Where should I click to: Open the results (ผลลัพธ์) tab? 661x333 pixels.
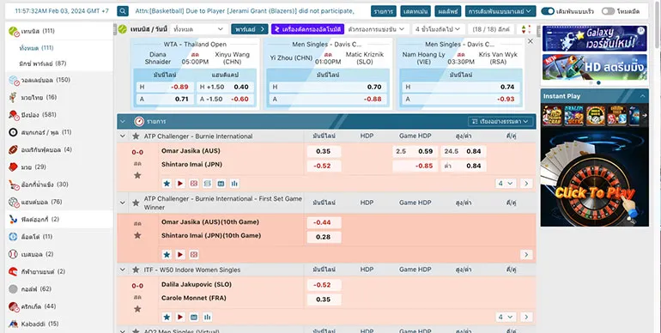(448, 11)
